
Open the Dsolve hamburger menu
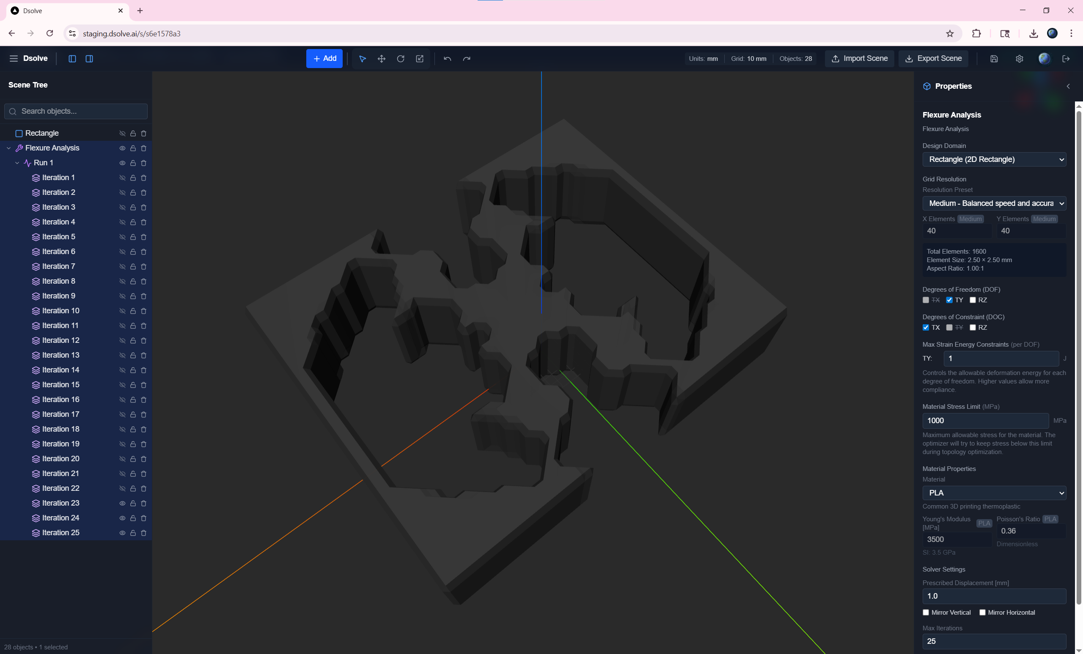tap(13, 58)
